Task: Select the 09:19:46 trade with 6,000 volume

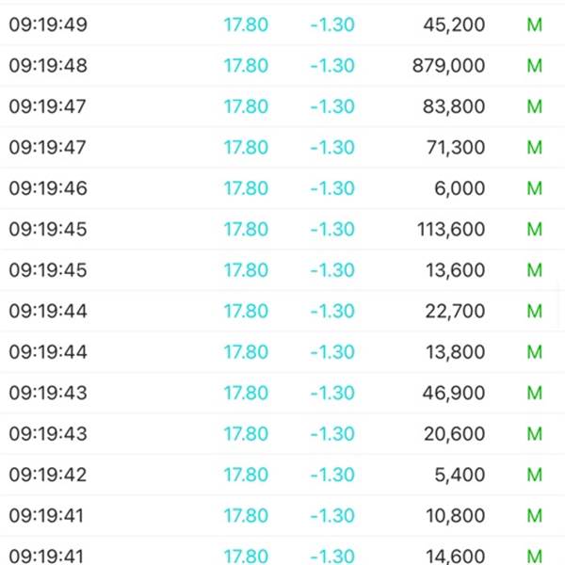Action: pos(282,188)
